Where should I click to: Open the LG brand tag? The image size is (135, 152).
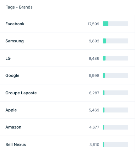(x=8, y=58)
